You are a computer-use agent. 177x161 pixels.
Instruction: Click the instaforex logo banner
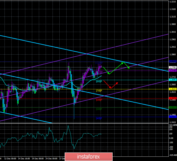89,157
